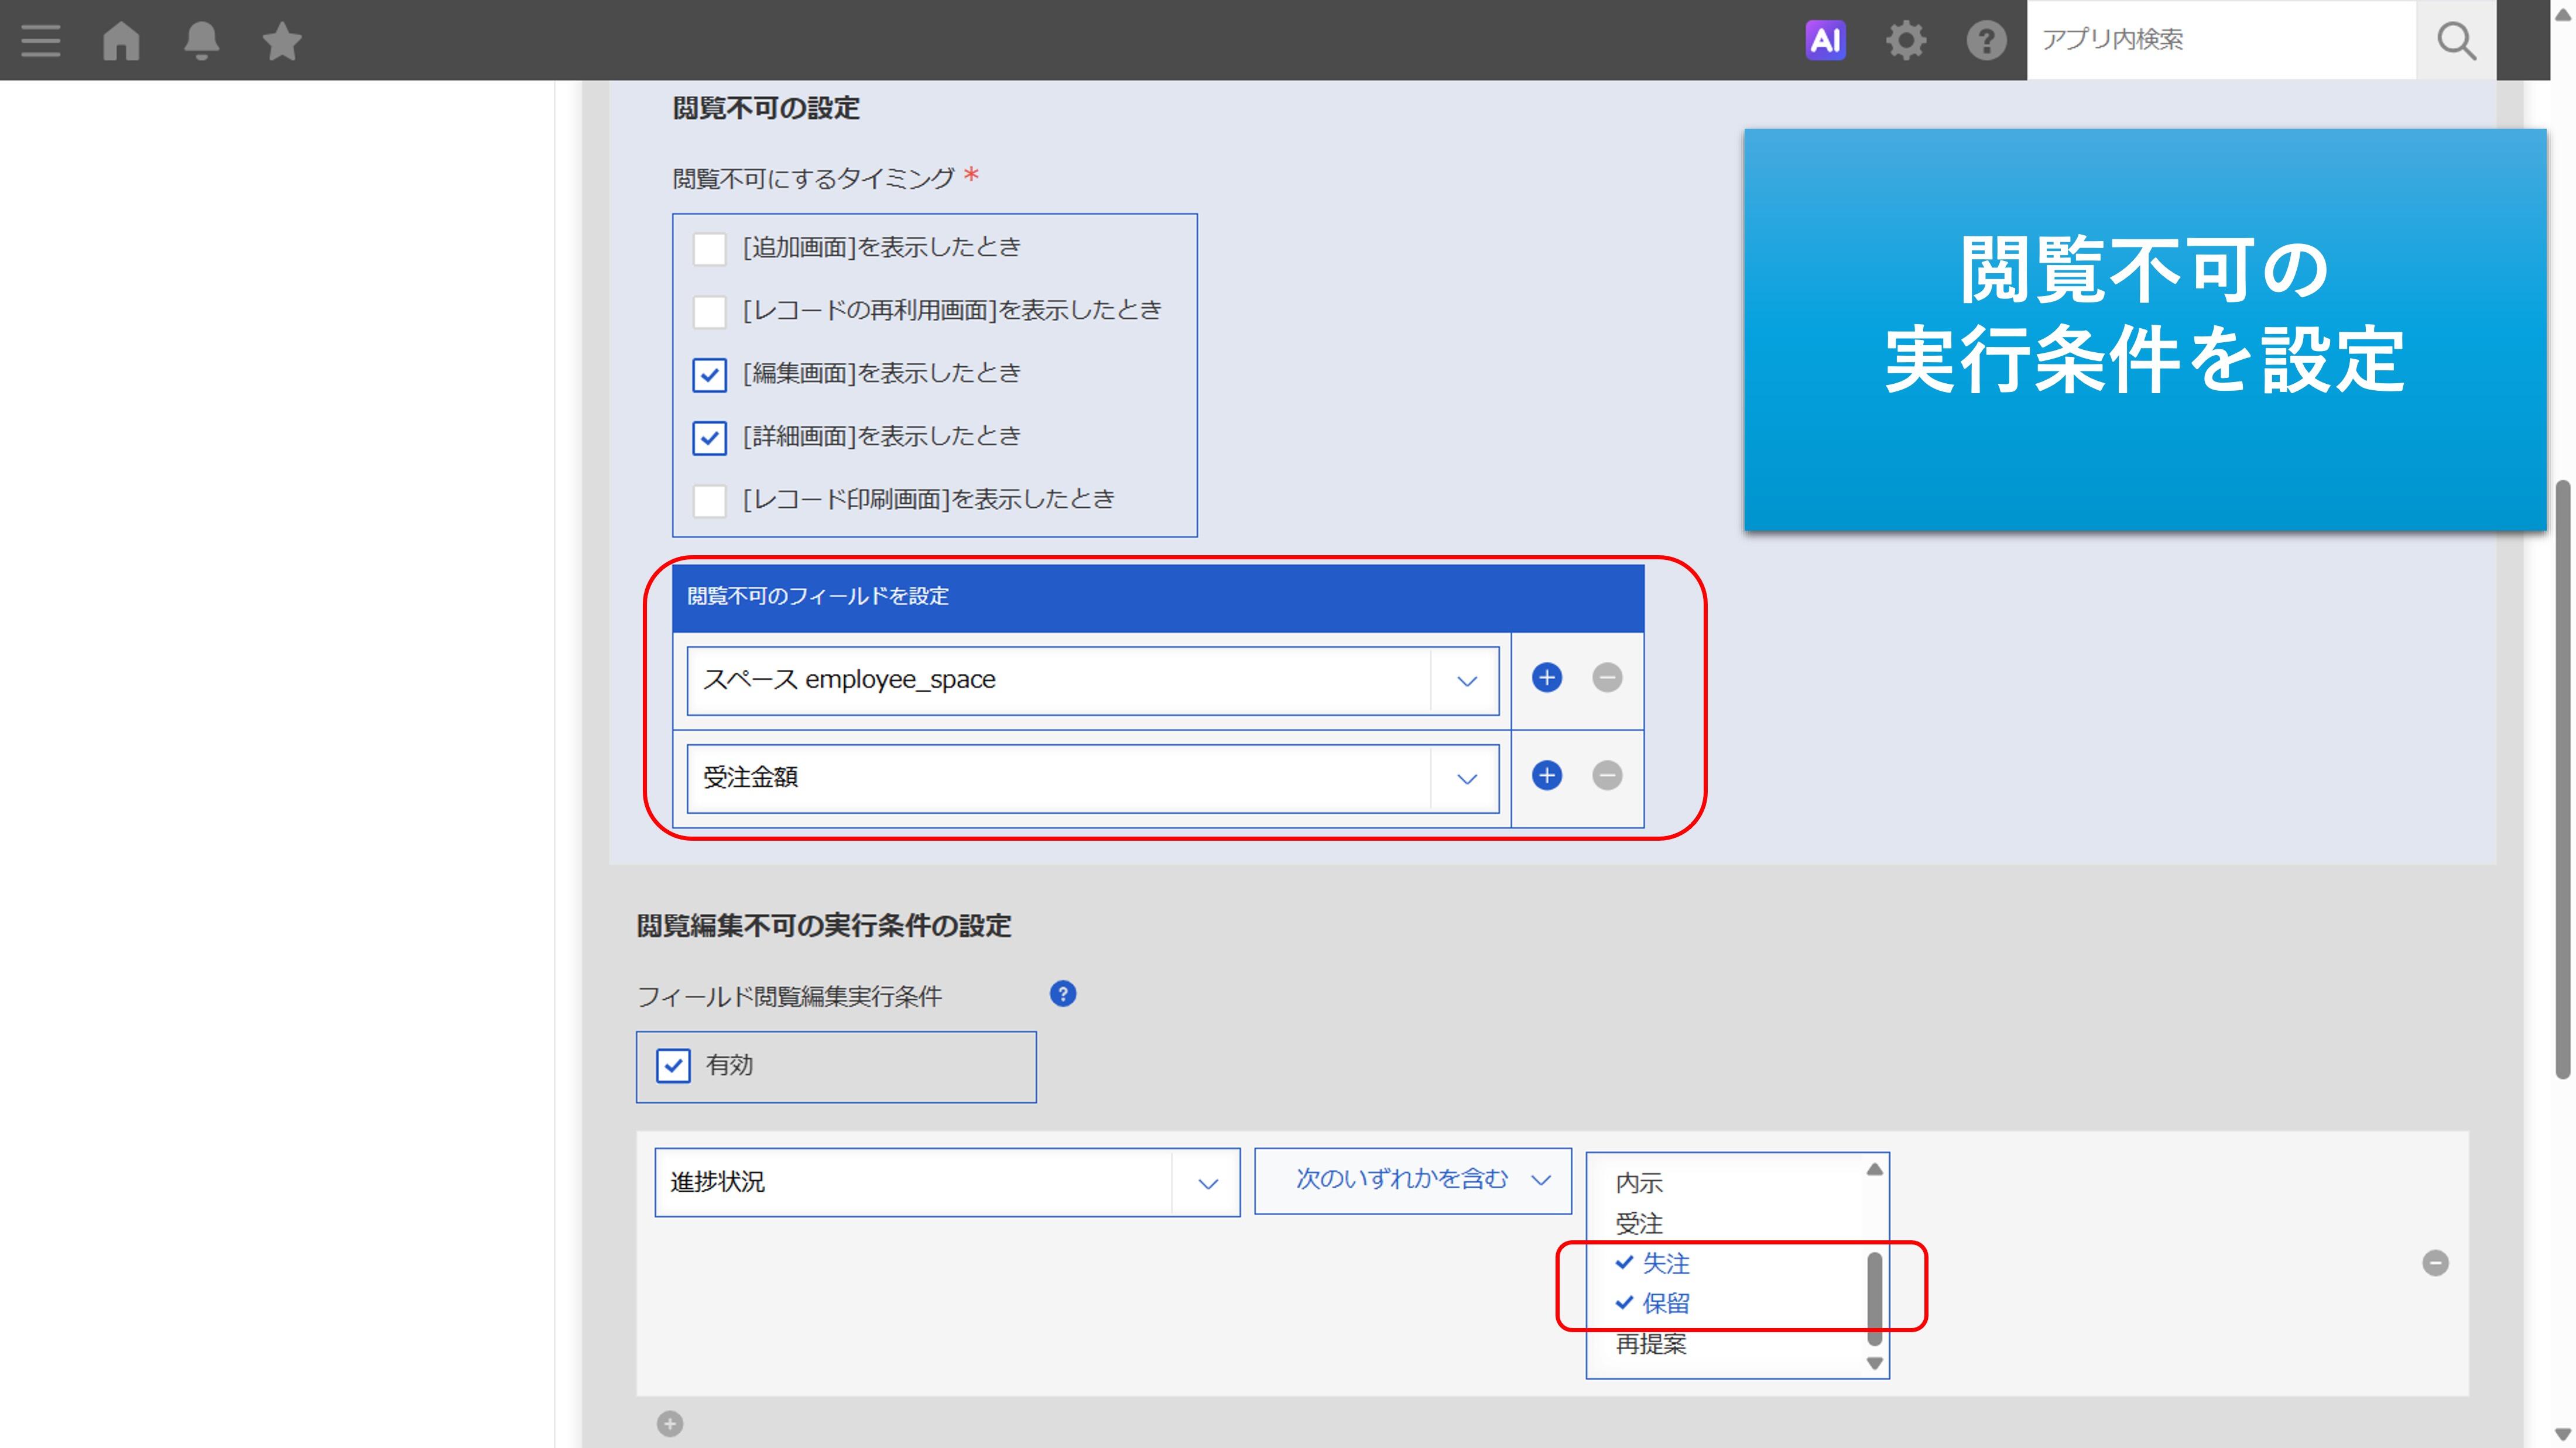
Task: Remove the 受注金額 field row
Action: tap(1606, 775)
